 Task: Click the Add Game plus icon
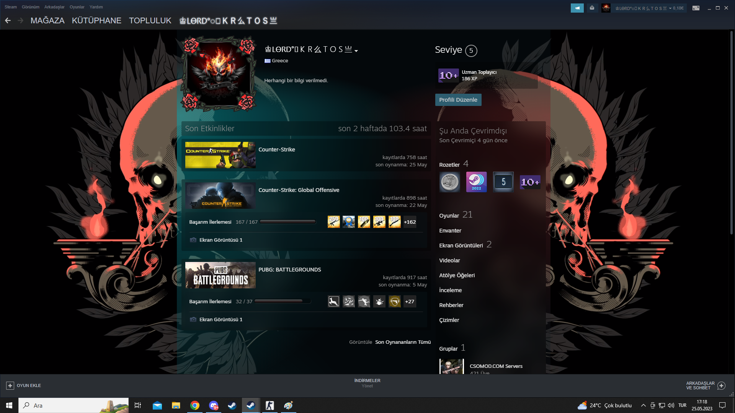tap(10, 385)
